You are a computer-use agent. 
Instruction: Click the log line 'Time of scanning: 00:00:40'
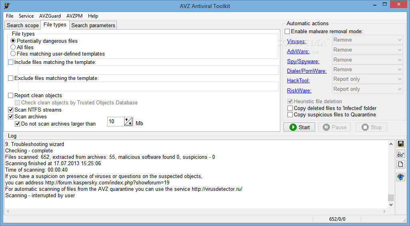pos(36,170)
